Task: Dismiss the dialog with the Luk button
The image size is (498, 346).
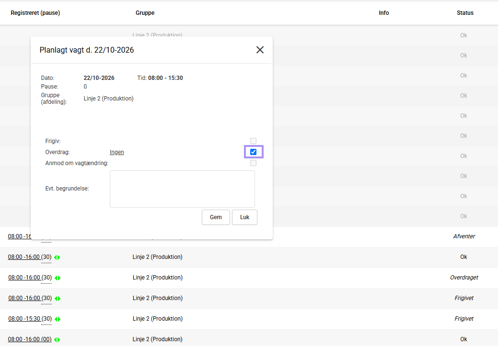Action: pos(244,217)
